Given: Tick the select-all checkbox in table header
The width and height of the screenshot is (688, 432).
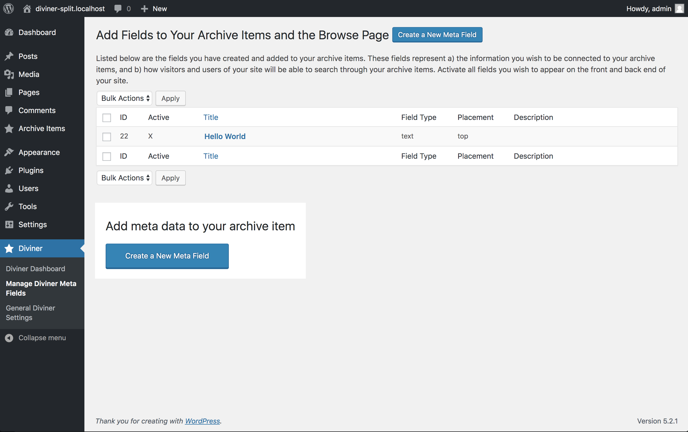Looking at the screenshot, I should click(x=107, y=118).
